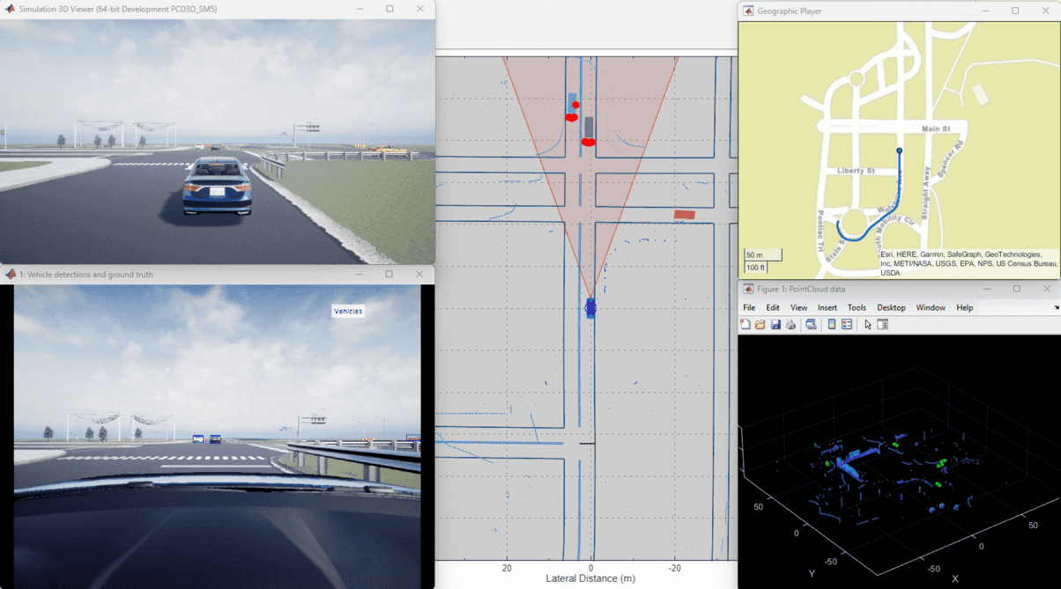
Task: Click the Help menu
Action: [965, 307]
